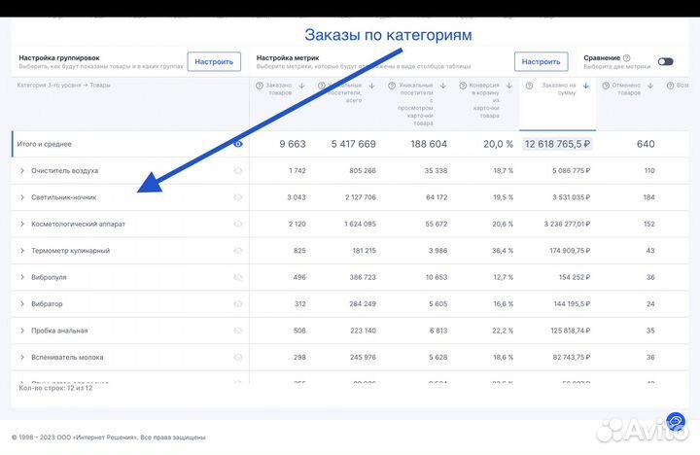
Task: Toggle visibility for Косметологический аппарат row
Action: (238, 224)
